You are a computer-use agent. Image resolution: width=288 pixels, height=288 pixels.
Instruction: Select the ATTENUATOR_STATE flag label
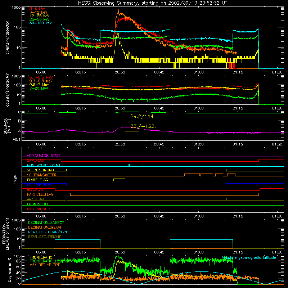44,156
